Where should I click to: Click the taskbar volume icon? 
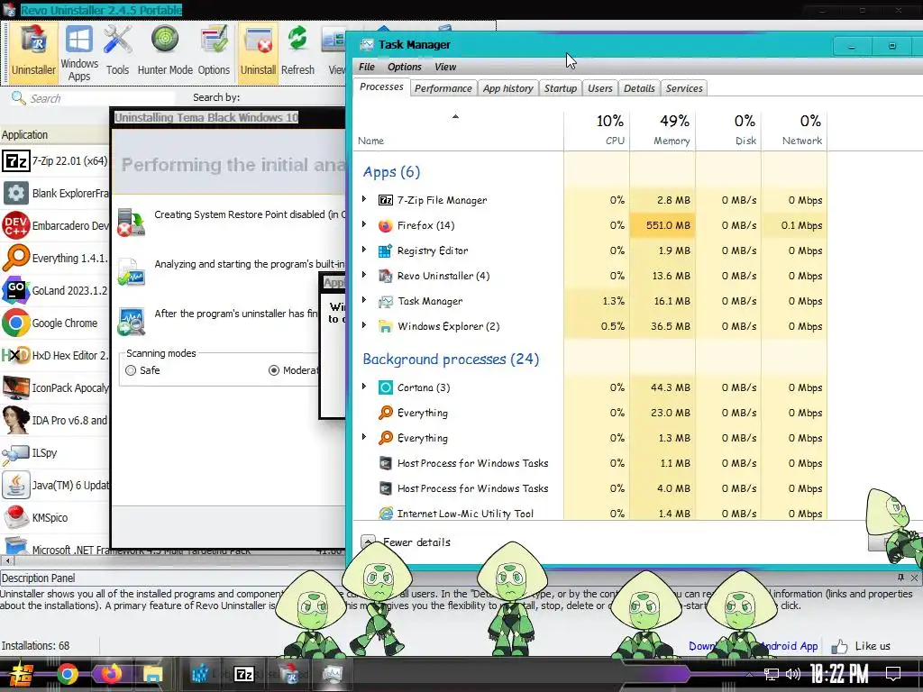click(793, 674)
